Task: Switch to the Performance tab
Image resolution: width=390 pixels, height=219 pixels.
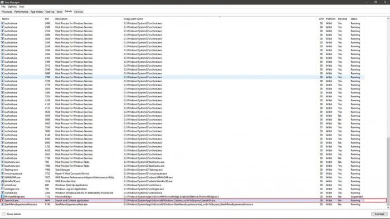Action: tap(21, 12)
